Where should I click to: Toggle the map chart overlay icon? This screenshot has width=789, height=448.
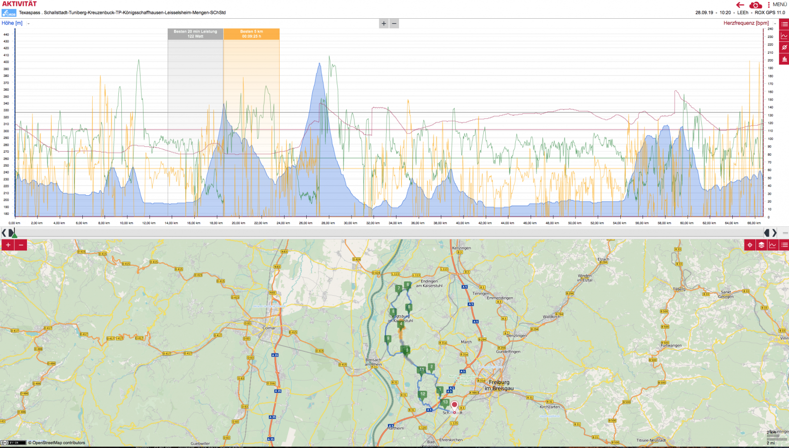pos(773,245)
